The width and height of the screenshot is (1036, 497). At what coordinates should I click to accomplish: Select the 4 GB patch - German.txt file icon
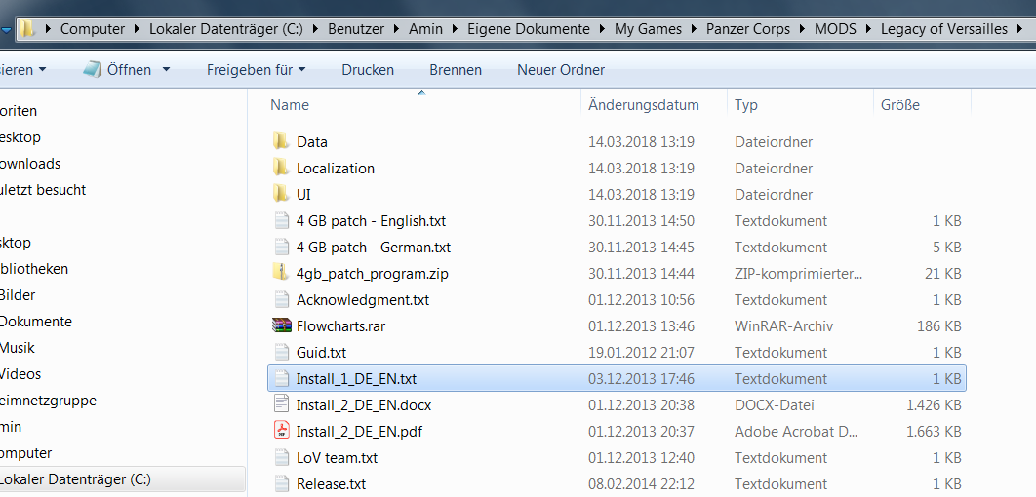click(282, 247)
